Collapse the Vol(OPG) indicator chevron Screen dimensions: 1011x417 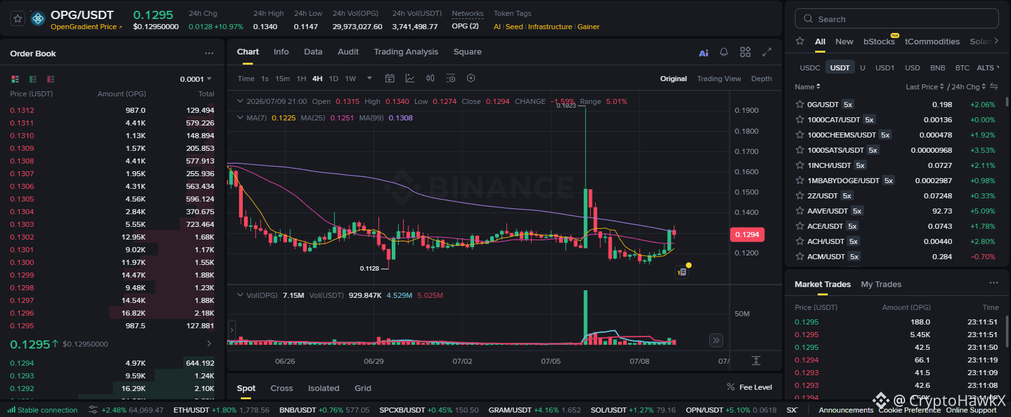pyautogui.click(x=240, y=295)
